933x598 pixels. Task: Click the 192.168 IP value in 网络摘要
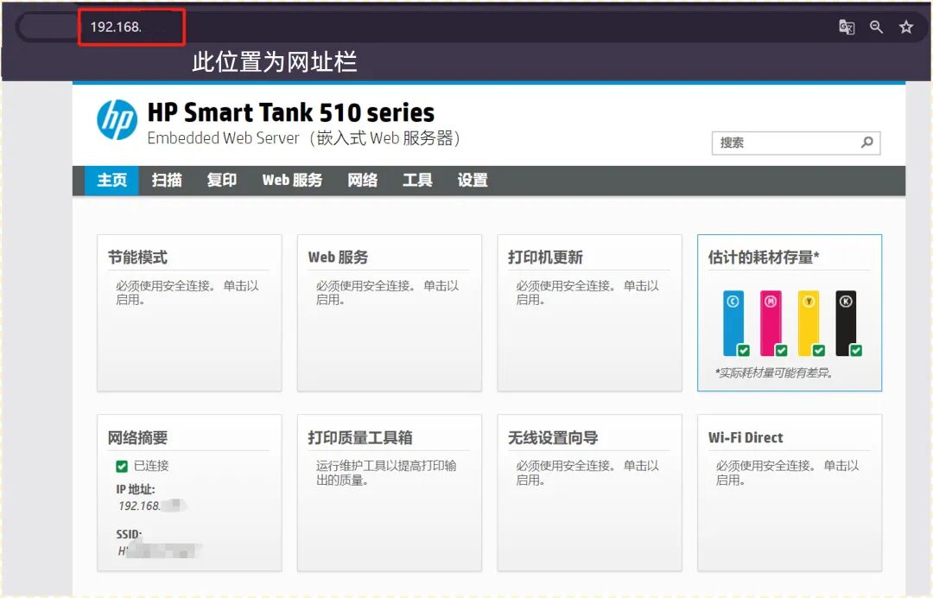pos(139,506)
